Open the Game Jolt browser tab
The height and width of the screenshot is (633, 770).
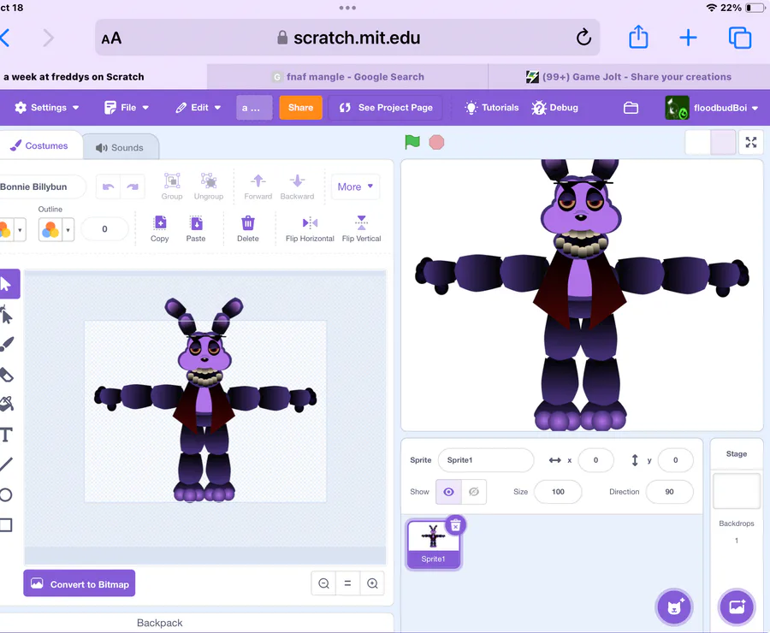pyautogui.click(x=629, y=77)
